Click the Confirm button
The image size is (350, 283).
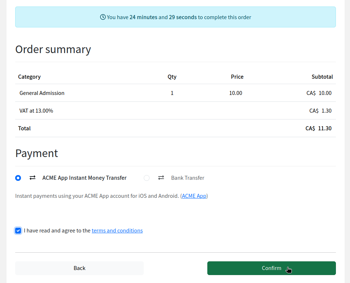[x=271, y=268]
